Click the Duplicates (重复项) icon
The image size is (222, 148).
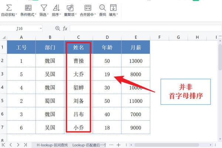point(70,8)
